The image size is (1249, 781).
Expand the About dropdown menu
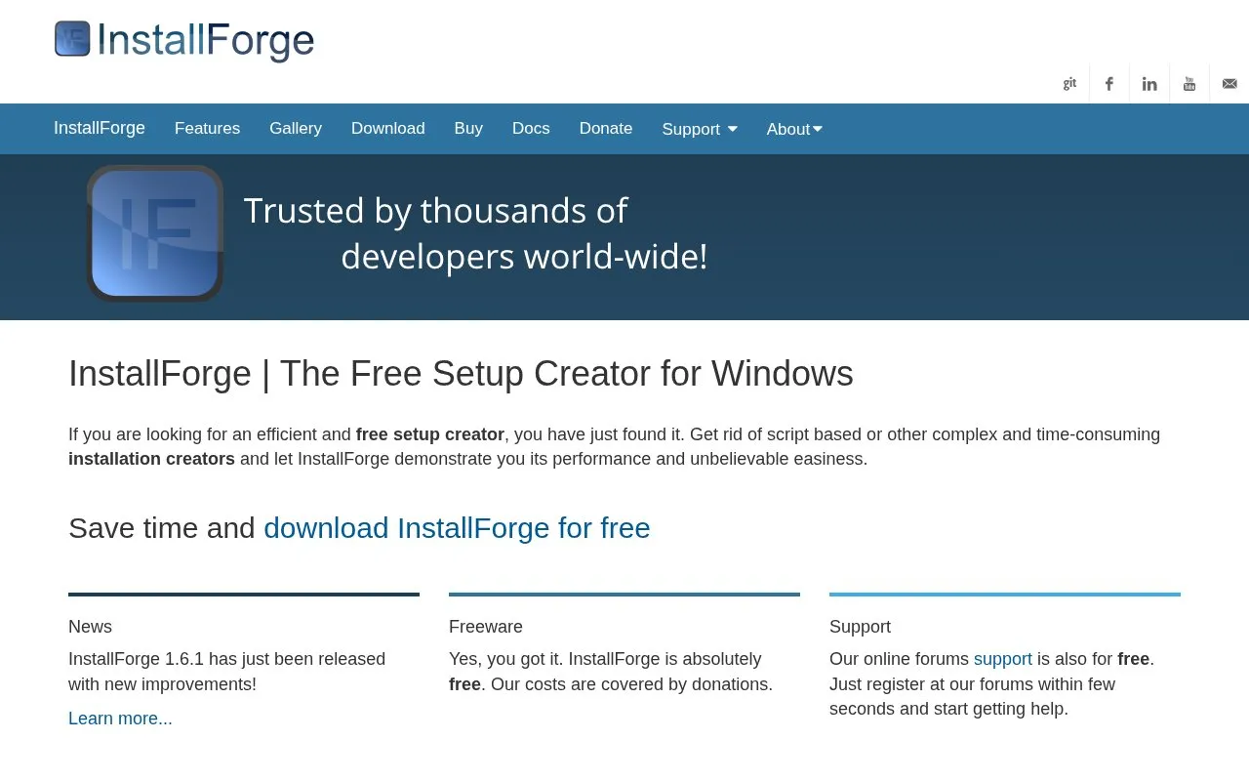pyautogui.click(x=794, y=129)
